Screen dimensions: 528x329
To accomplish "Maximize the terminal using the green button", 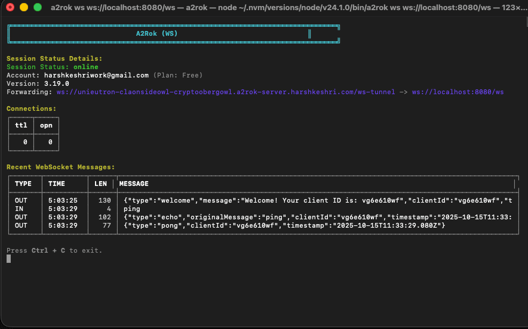I will coord(38,7).
